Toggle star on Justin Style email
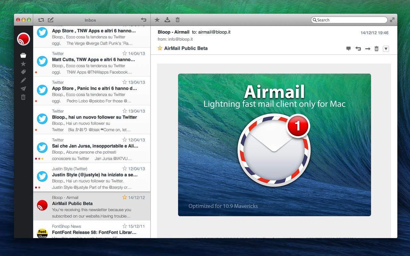410x256 pixels. point(125,169)
